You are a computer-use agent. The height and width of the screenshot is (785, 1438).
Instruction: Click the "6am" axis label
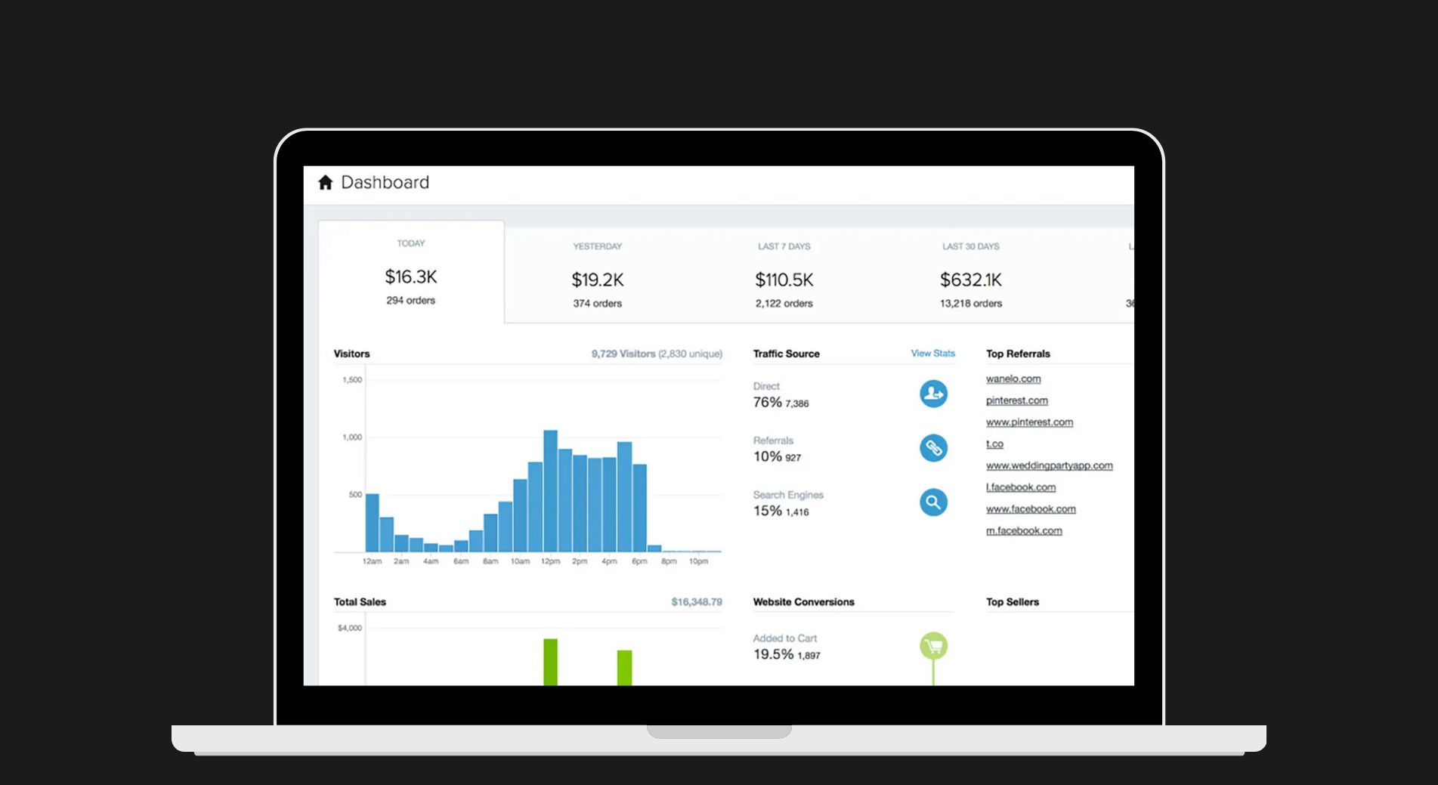click(x=461, y=561)
